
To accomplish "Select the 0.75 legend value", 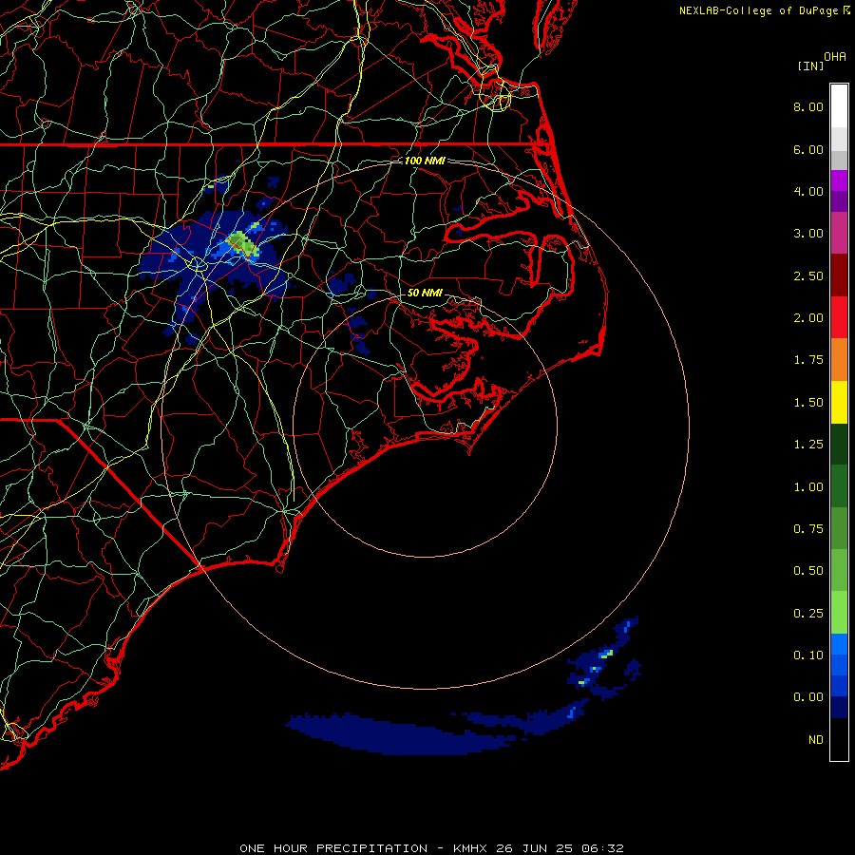I will (808, 529).
